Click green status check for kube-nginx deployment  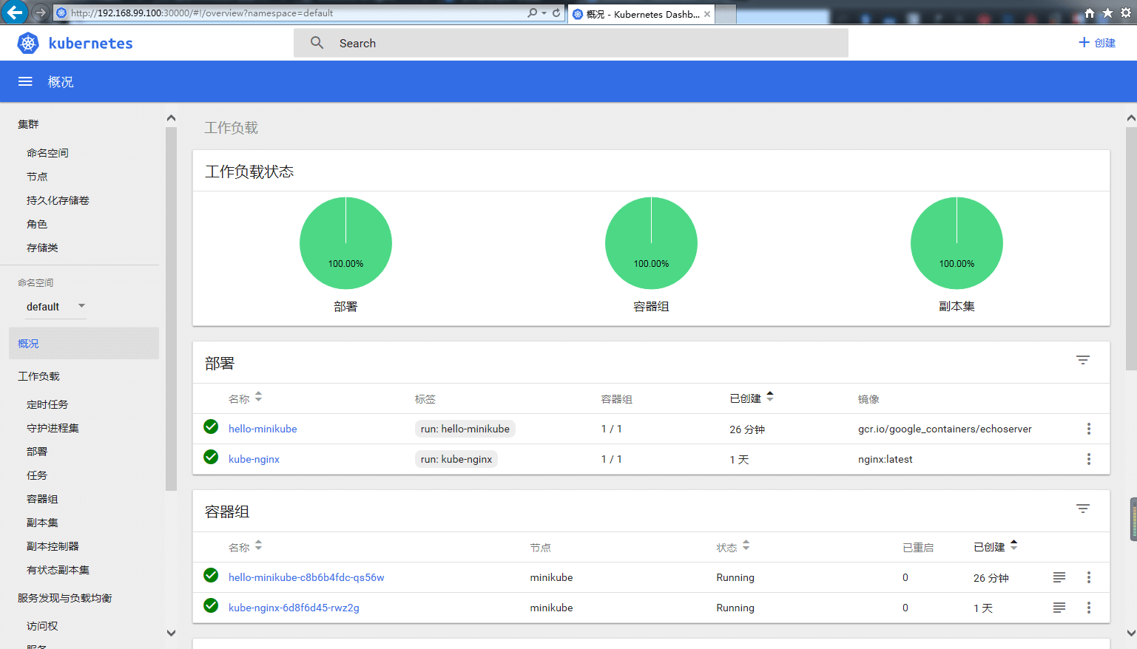pos(211,457)
